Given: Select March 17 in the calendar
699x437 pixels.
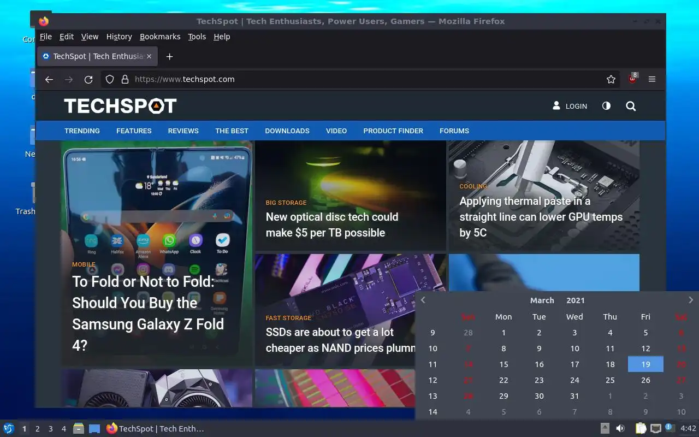Looking at the screenshot, I should (574, 364).
